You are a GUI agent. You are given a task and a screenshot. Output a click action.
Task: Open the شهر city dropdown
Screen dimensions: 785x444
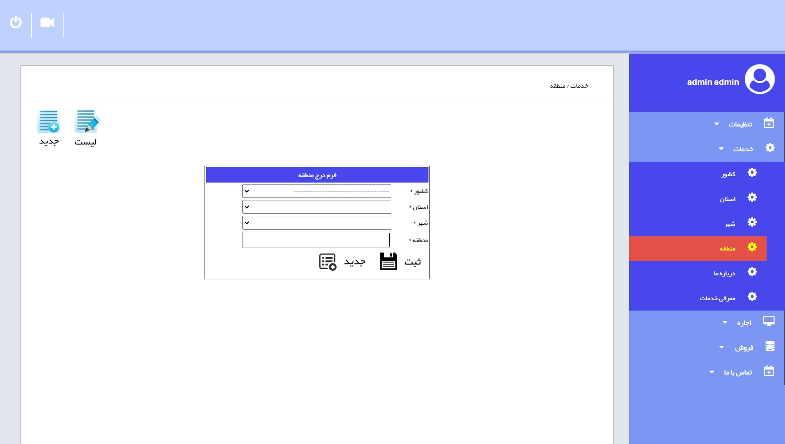[x=316, y=223]
